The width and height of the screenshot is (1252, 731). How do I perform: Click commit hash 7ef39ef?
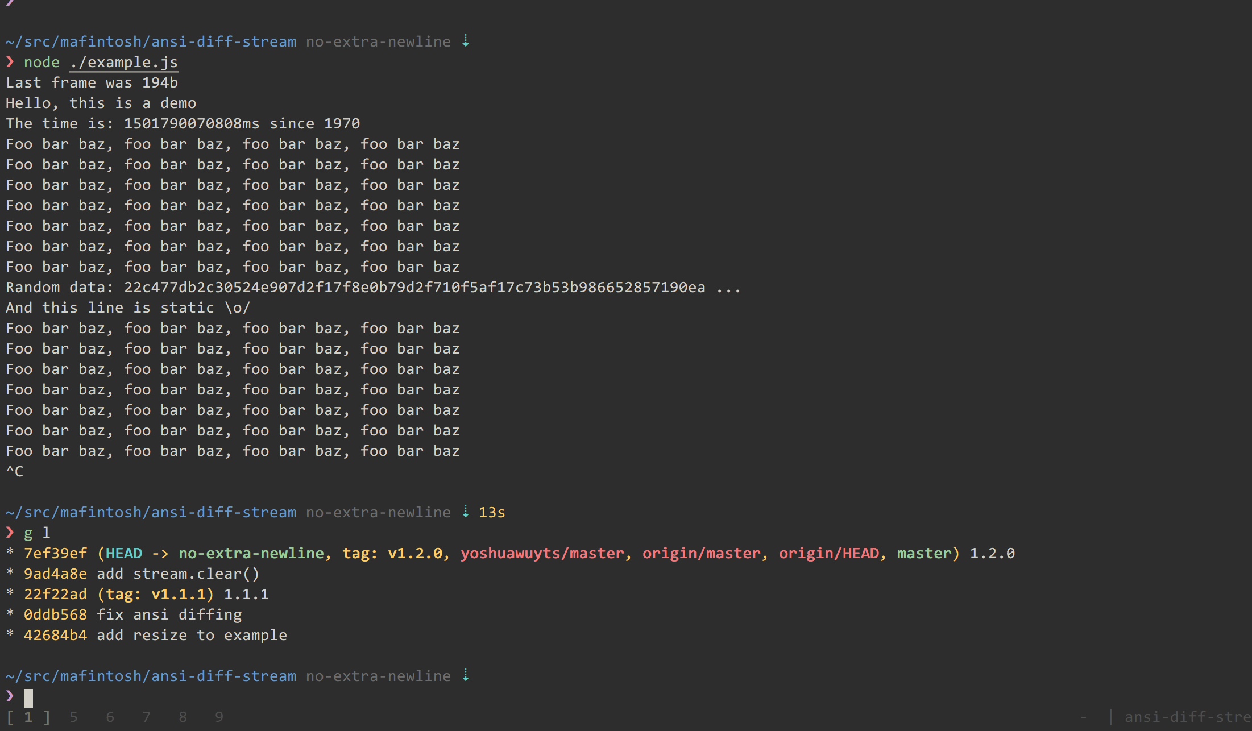(x=55, y=553)
